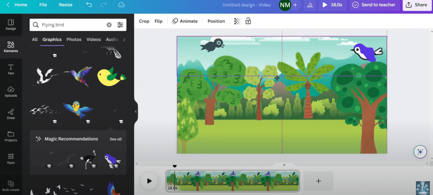Open the Uploads side panel
This screenshot has height=195, width=433.
tap(11, 92)
